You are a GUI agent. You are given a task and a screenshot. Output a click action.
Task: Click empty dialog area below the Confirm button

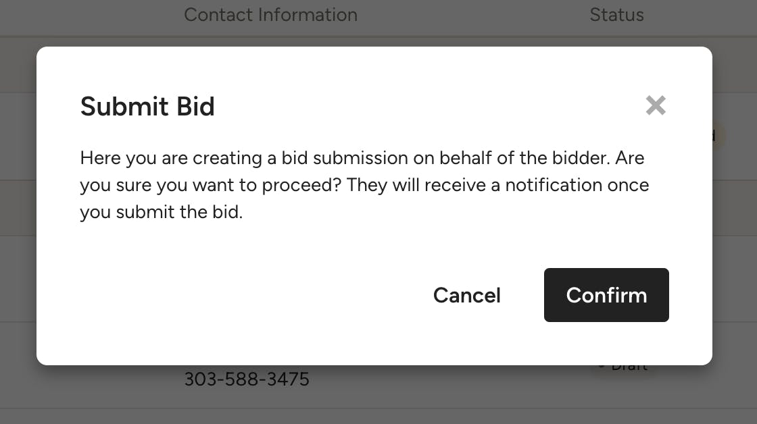(x=606, y=343)
